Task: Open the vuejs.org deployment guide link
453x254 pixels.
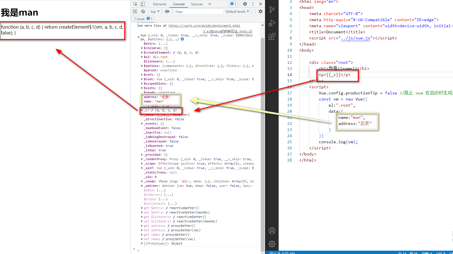Action: [204, 26]
